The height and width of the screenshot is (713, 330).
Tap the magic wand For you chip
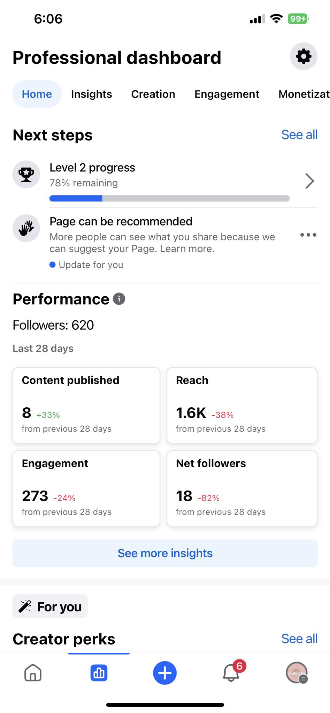pos(50,606)
